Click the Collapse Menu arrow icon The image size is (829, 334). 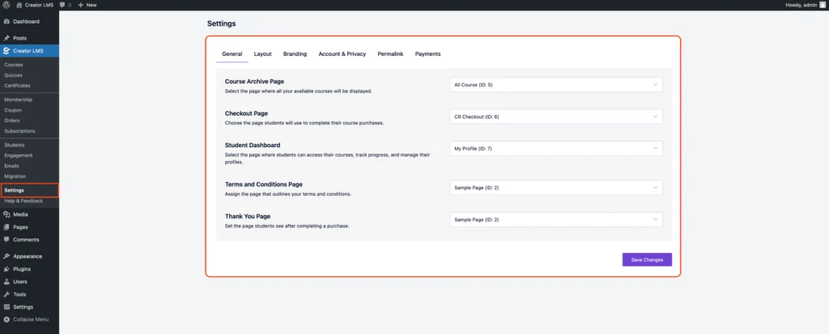point(6,319)
